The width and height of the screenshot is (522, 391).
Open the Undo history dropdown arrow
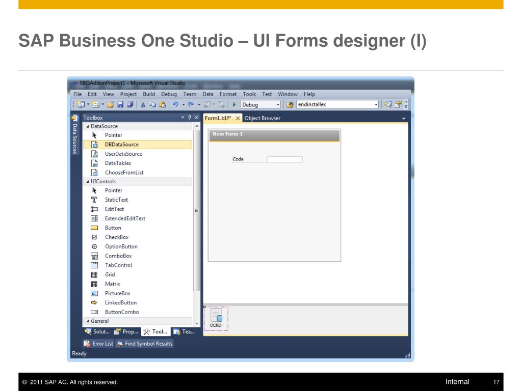coord(183,104)
